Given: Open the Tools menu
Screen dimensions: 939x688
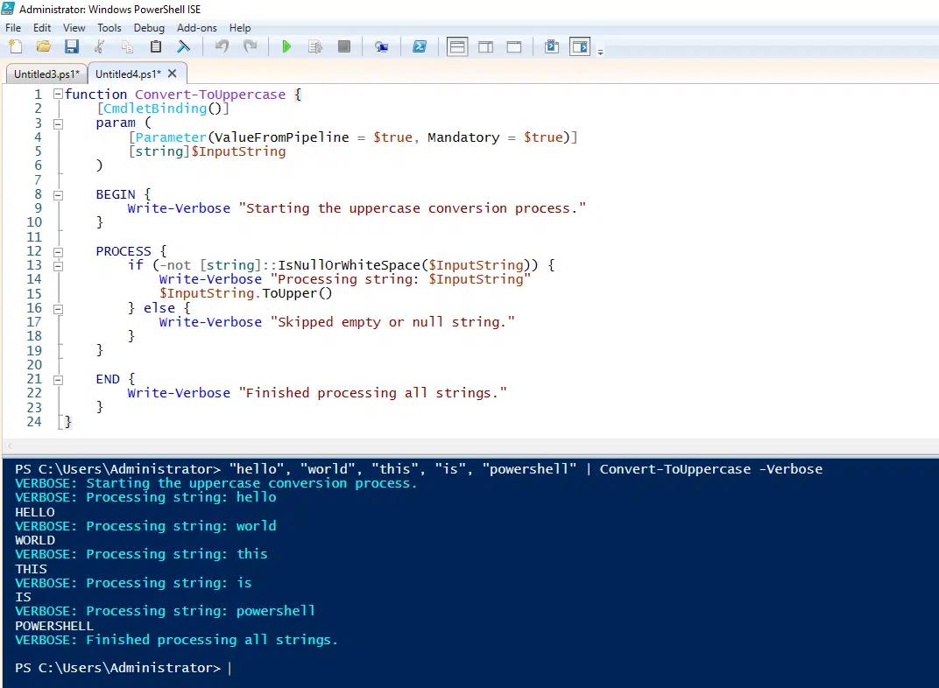Looking at the screenshot, I should tap(109, 27).
